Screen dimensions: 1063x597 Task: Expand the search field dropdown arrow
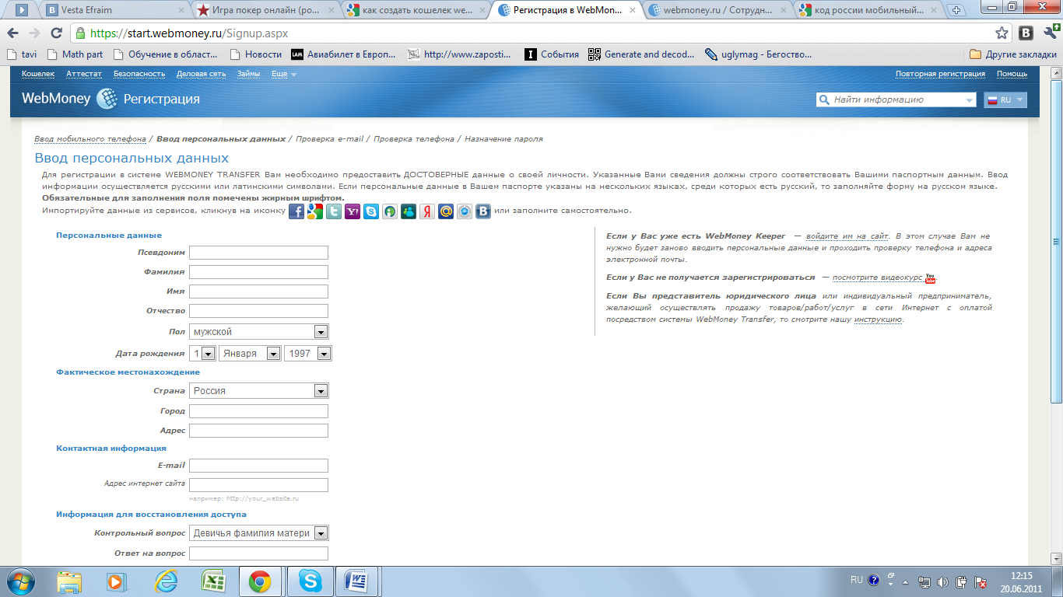pos(969,100)
